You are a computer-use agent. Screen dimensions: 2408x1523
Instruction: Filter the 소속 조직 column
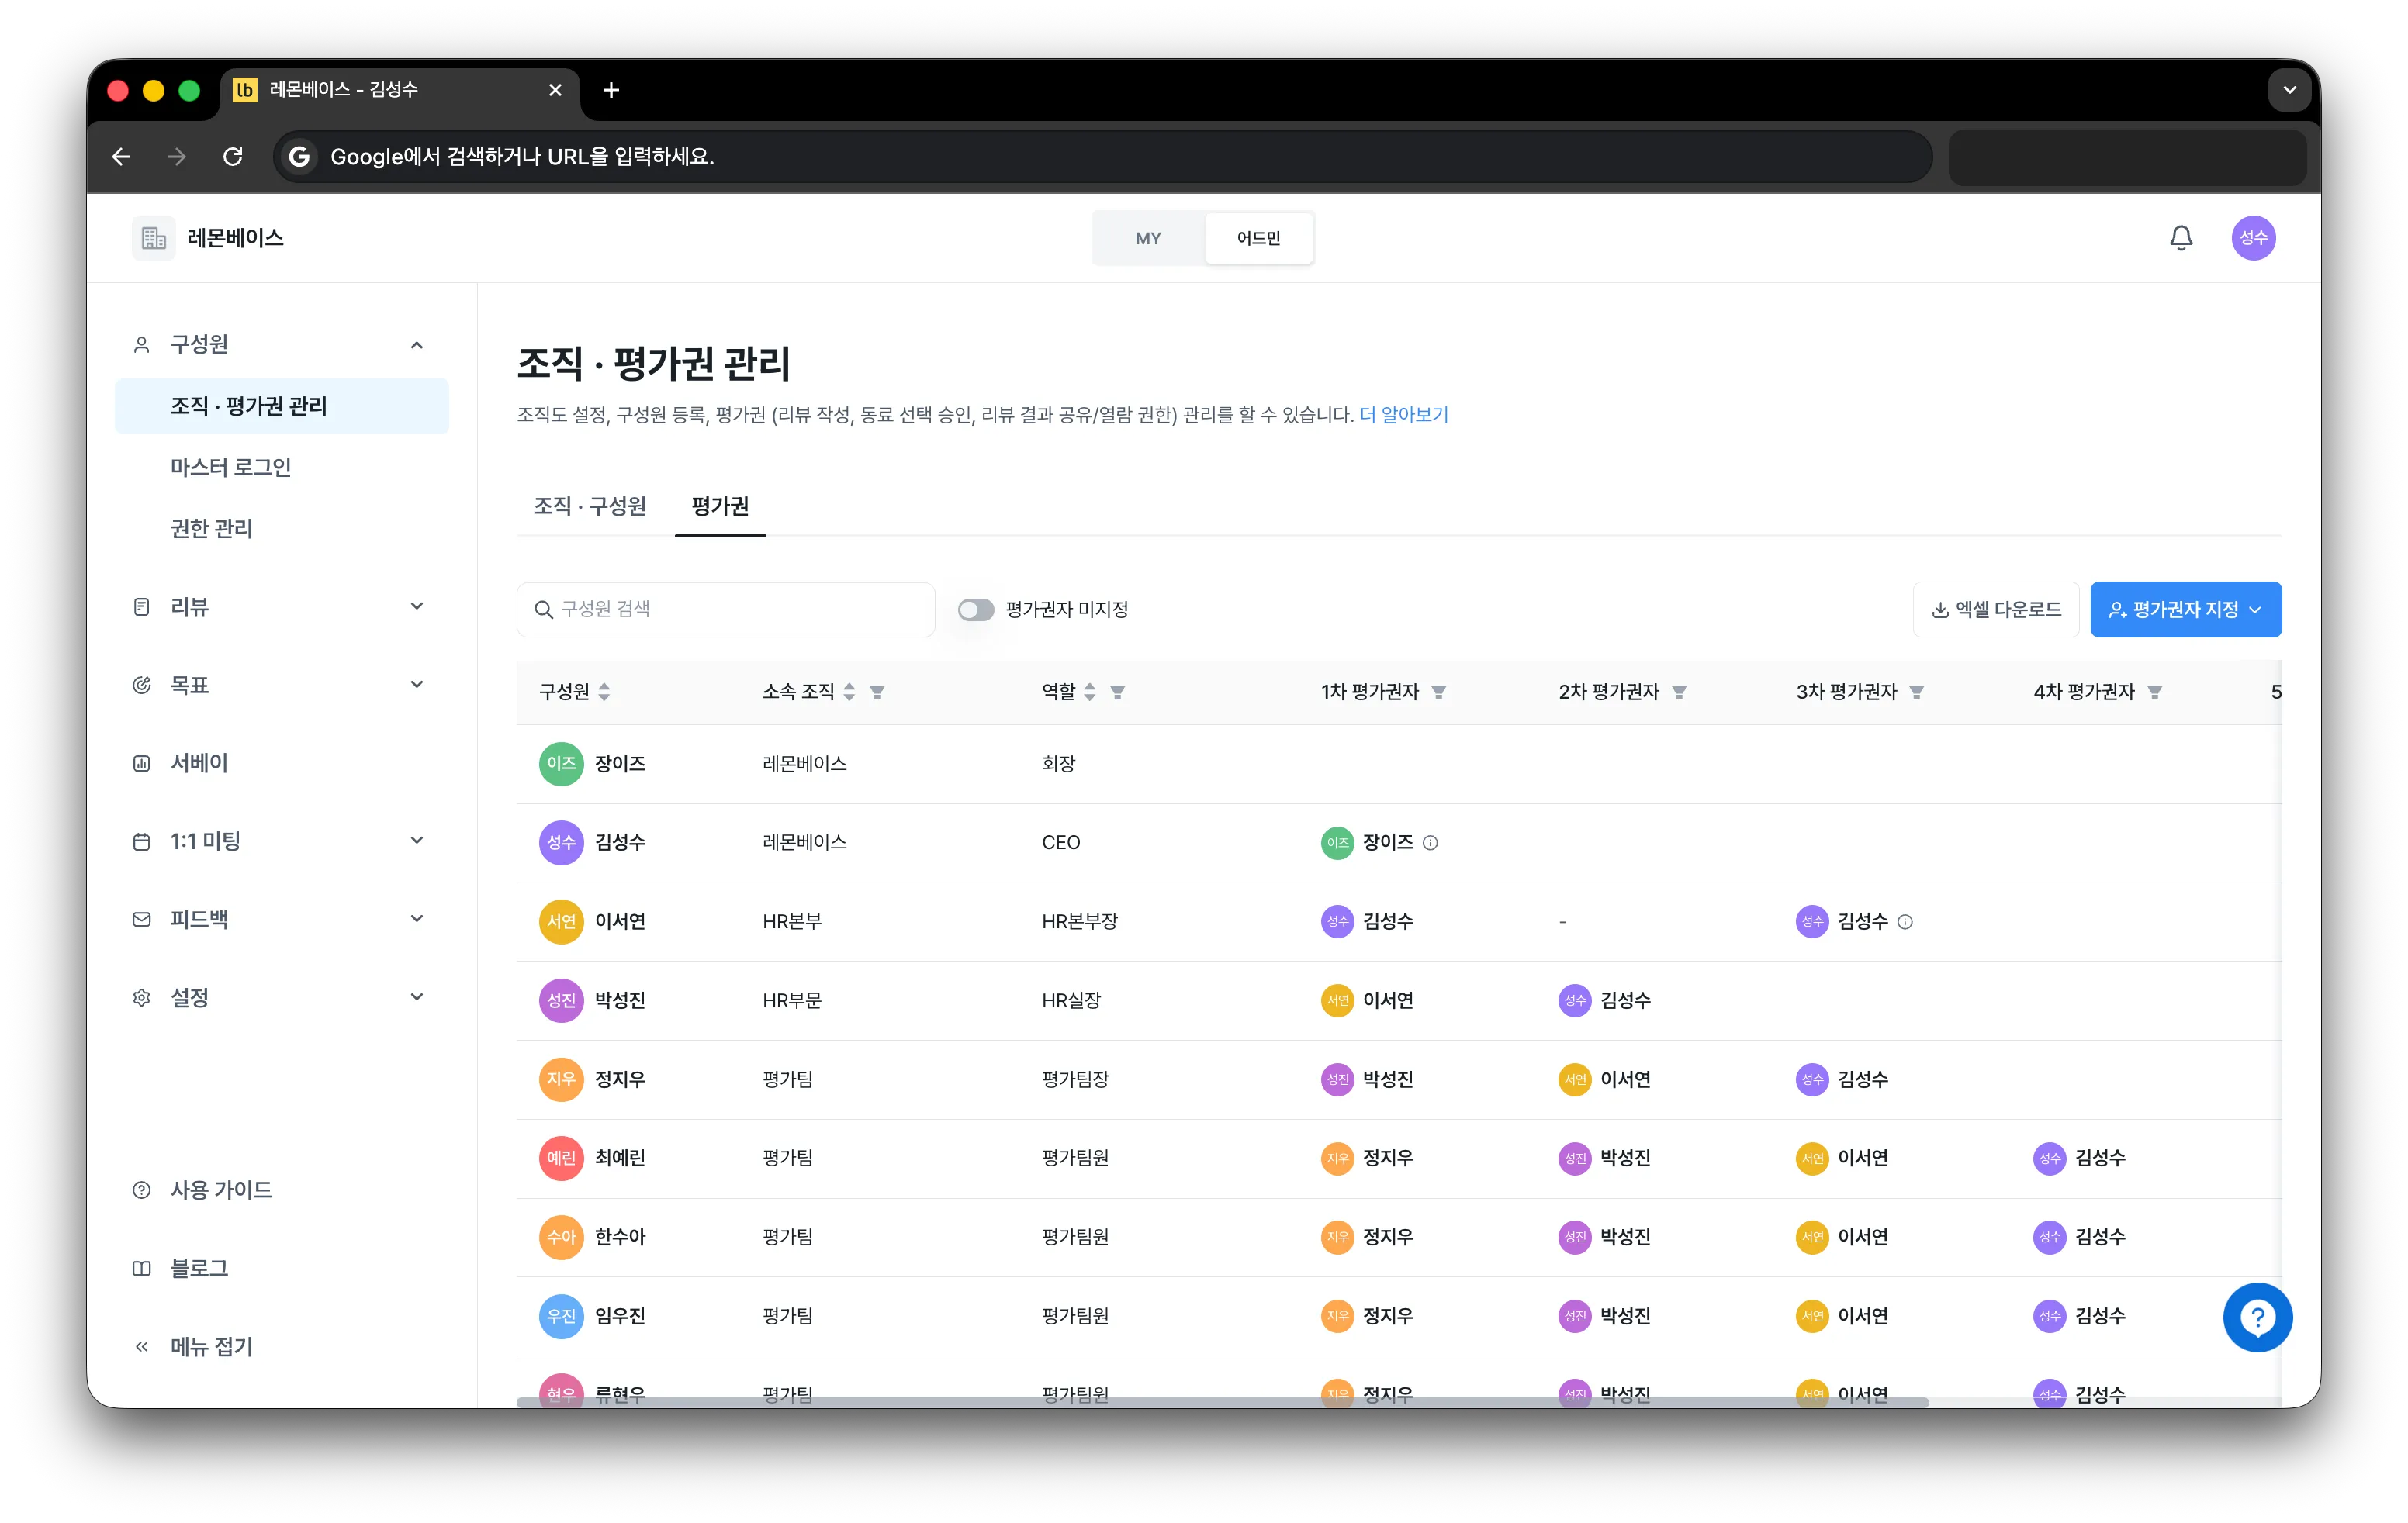(x=877, y=692)
